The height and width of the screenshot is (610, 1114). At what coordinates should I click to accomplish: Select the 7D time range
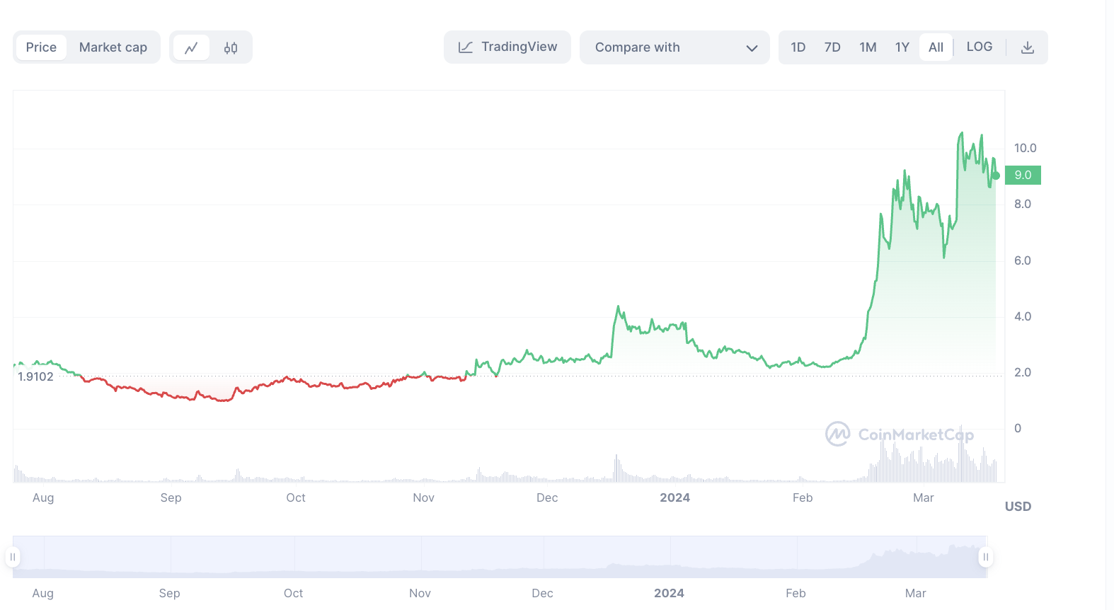coord(832,47)
